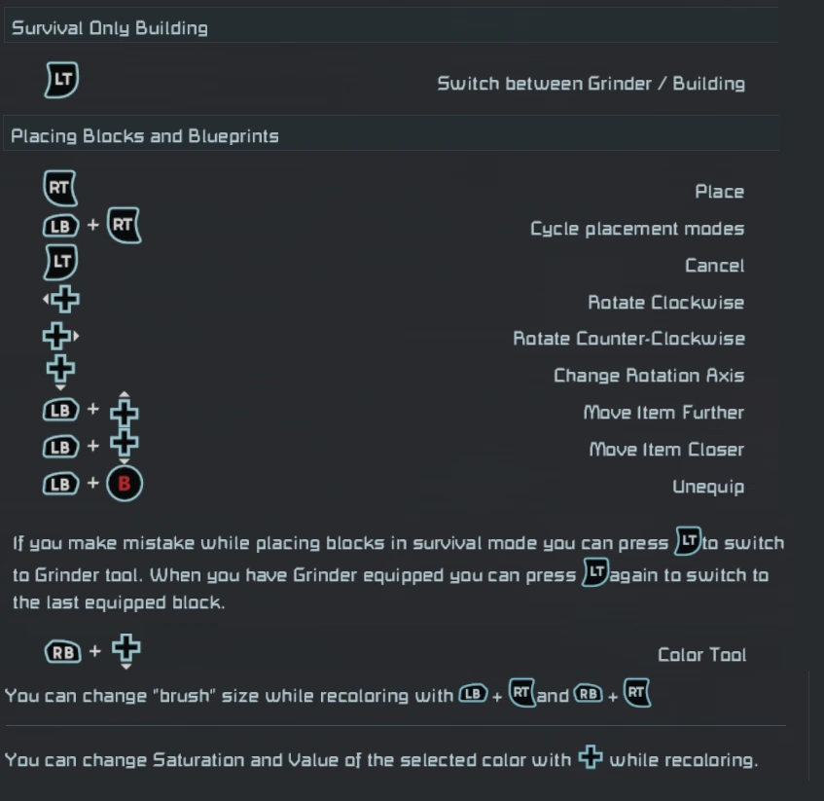Select the Survival Only Building section header
The image size is (824, 801).
pos(109,28)
